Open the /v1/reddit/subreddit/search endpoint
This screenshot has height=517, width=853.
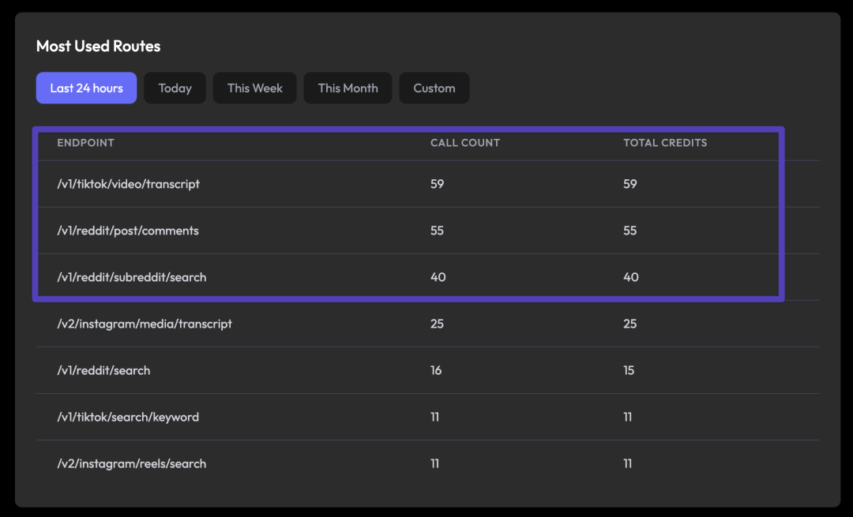130,277
